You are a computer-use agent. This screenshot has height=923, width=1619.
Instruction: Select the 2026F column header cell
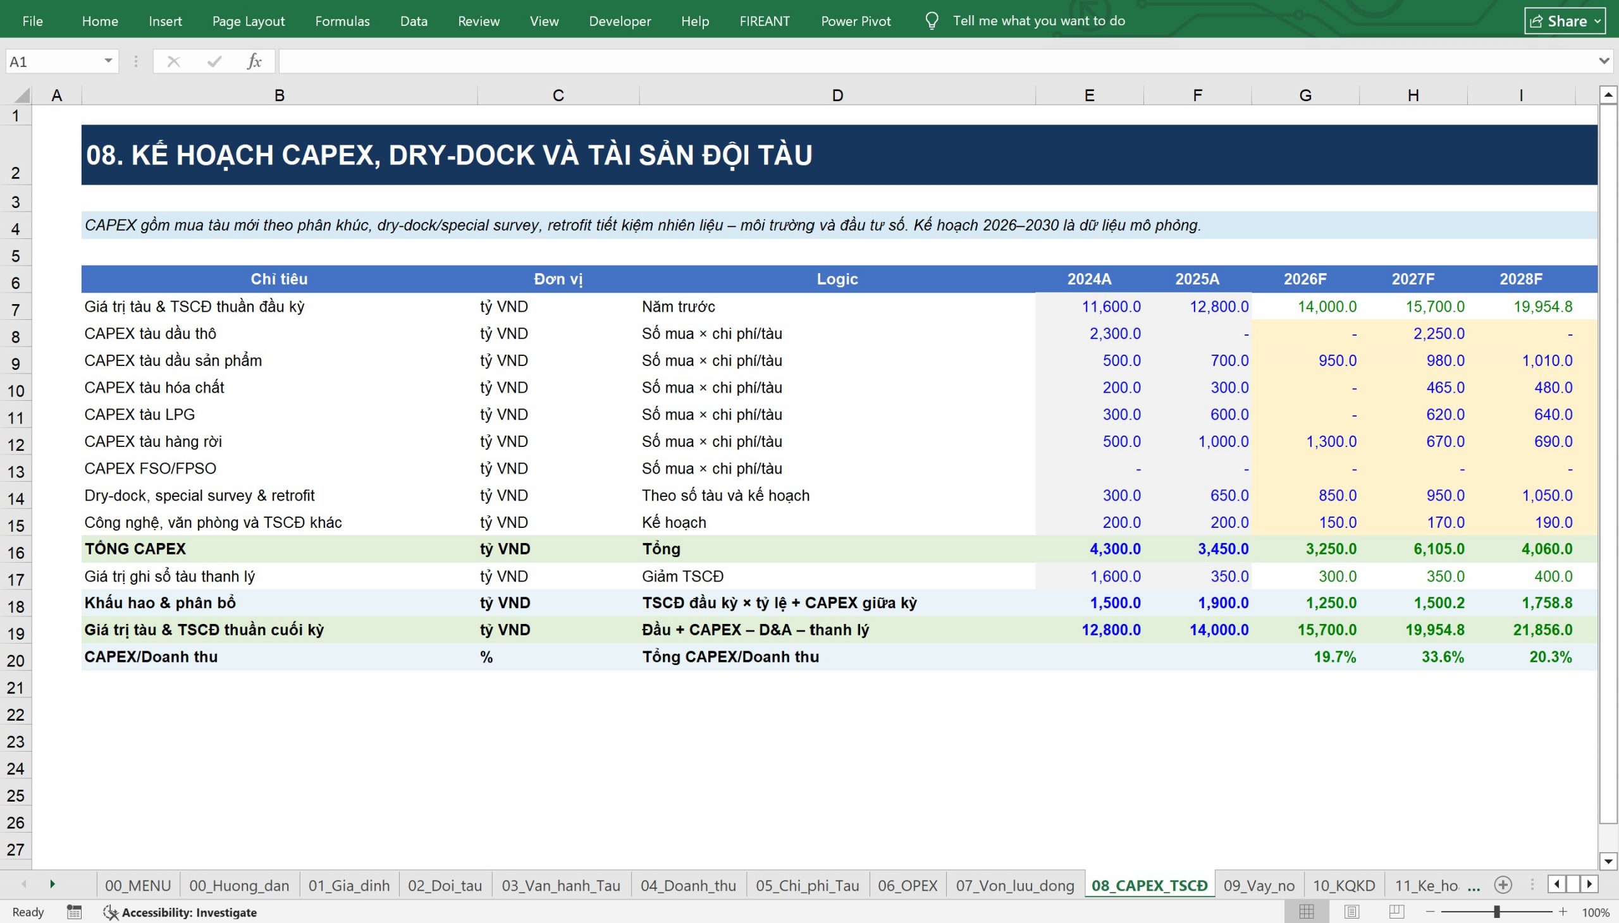[1305, 279]
